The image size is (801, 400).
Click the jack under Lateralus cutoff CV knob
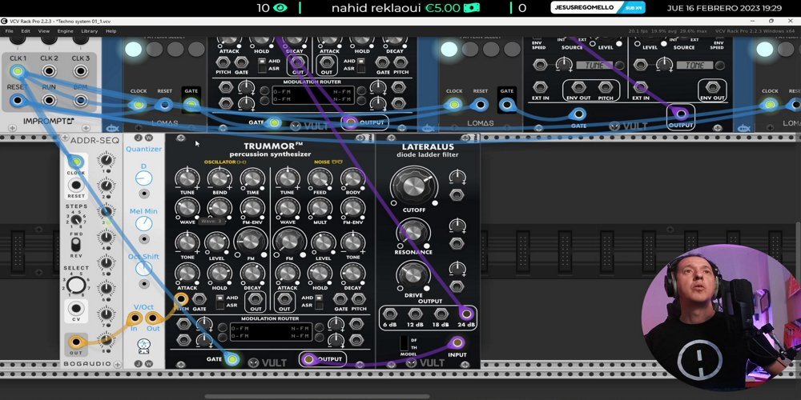pos(457,195)
